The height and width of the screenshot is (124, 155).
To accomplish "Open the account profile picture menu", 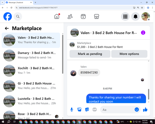I will coord(146,16).
